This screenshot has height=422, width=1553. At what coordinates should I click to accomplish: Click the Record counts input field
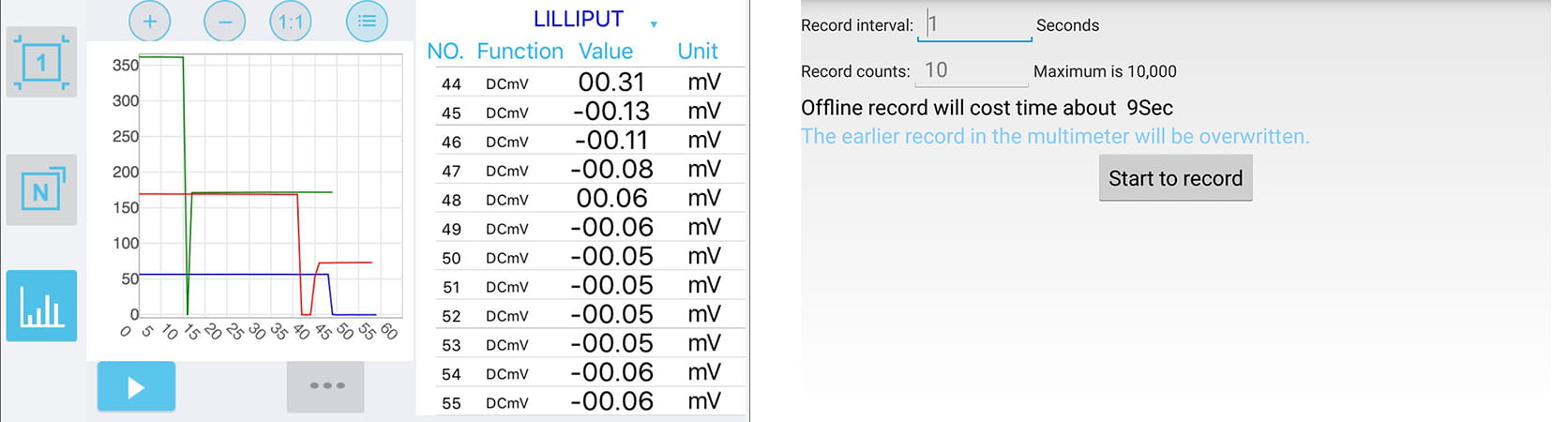coord(971,70)
